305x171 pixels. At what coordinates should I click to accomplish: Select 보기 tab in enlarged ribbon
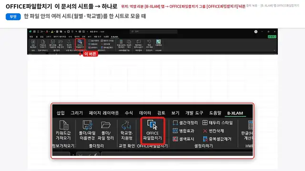pos(175,113)
